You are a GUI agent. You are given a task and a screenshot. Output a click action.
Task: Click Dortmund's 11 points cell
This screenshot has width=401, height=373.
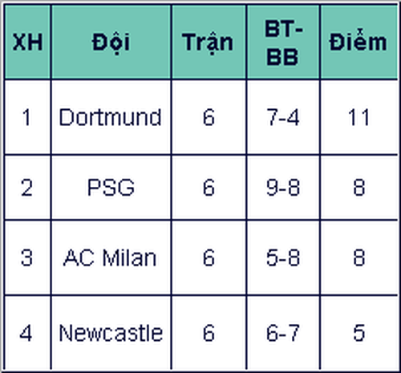click(x=359, y=117)
